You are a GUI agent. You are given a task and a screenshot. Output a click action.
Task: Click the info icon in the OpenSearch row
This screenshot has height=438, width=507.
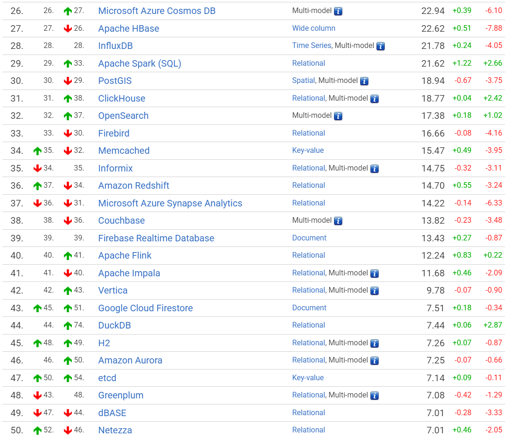(x=338, y=116)
